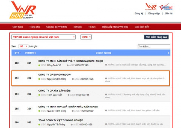The width and height of the screenshot is (181, 128).
Task: Click the small Vietnam Report VNR logo
Action: [x=151, y=7]
